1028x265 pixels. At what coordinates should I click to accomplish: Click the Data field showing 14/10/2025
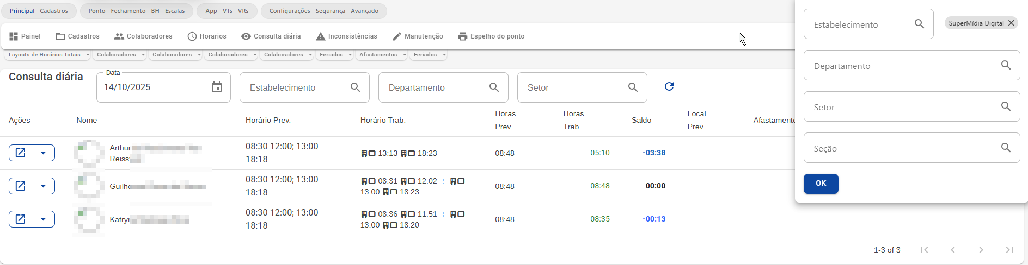(x=163, y=87)
